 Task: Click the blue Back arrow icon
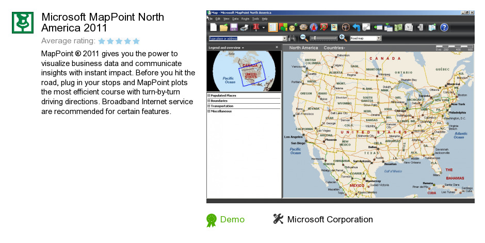[357, 27]
